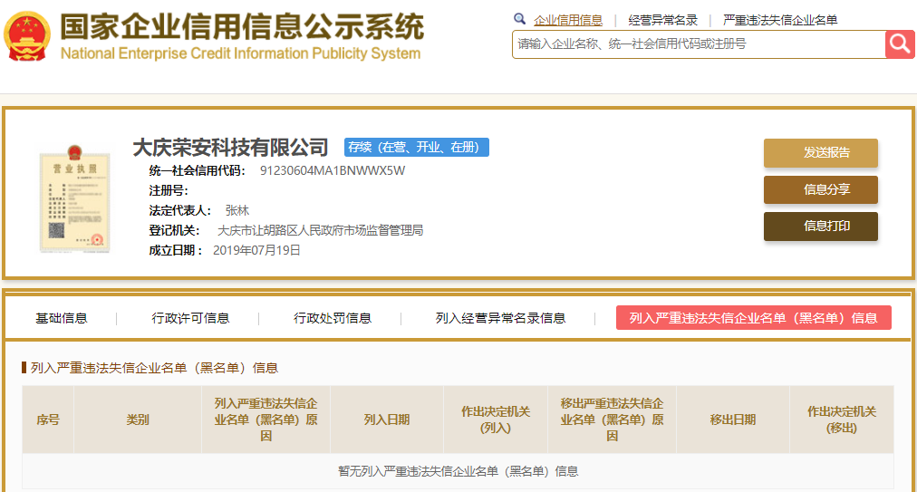Click the 存续（在营、开业、在册） status badge

(417, 147)
